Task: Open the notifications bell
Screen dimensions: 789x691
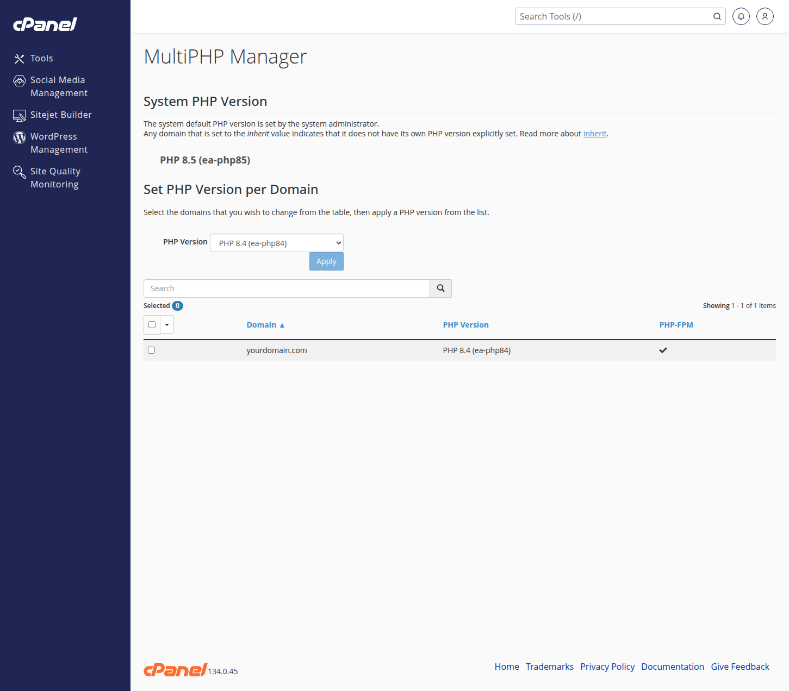Action: pos(741,16)
